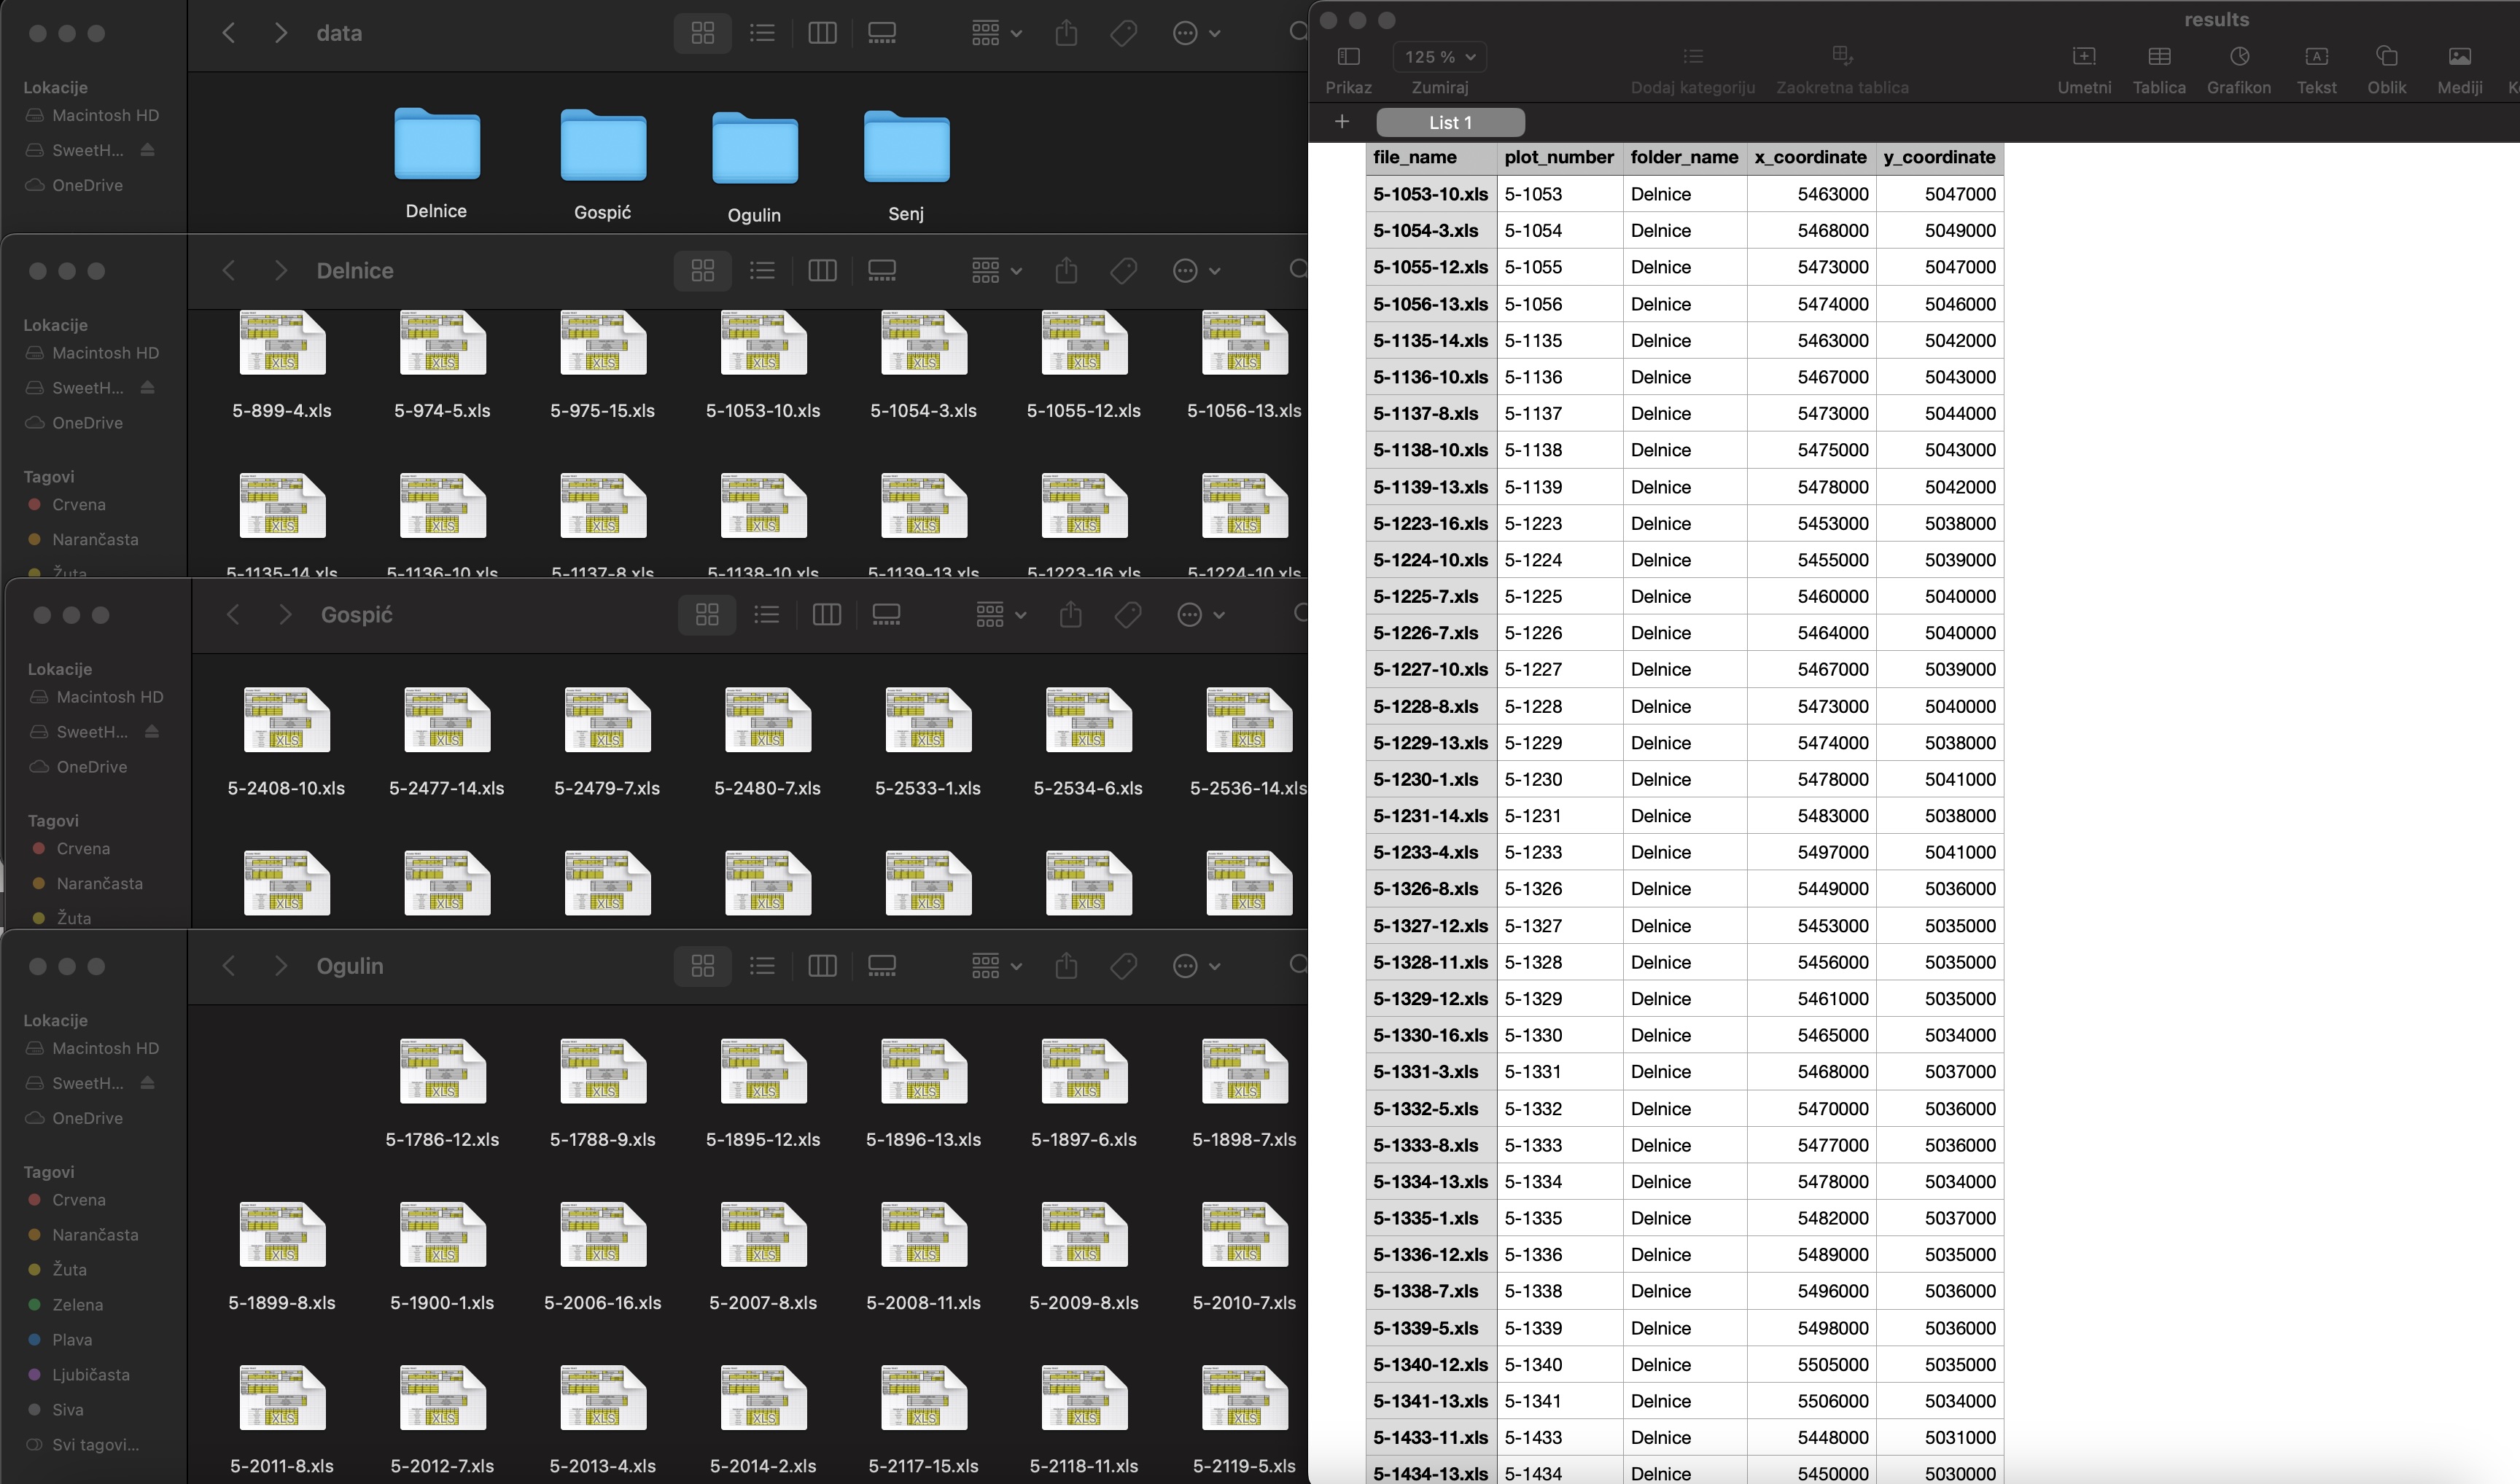The height and width of the screenshot is (1484, 2520).
Task: Open group-by dropdown in Ogulin window
Action: coord(996,966)
